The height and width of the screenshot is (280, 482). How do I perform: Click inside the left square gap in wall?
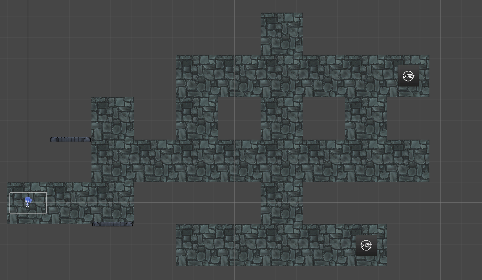(x=239, y=118)
